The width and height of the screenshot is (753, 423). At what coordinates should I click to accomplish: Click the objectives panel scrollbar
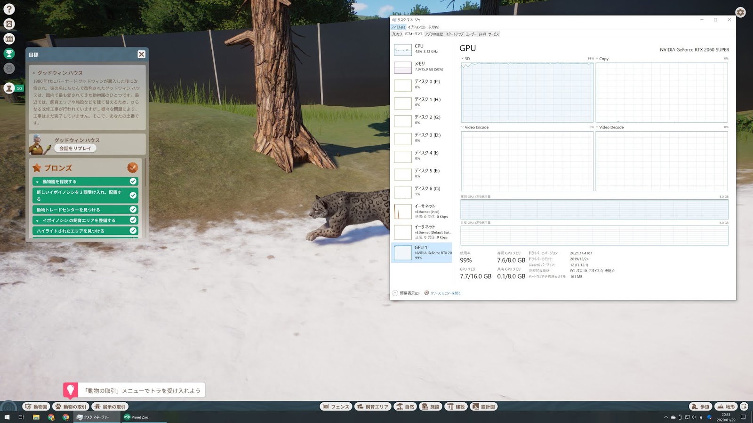145,173
